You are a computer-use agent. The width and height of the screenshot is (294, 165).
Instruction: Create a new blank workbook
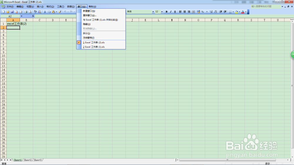coord(3,12)
